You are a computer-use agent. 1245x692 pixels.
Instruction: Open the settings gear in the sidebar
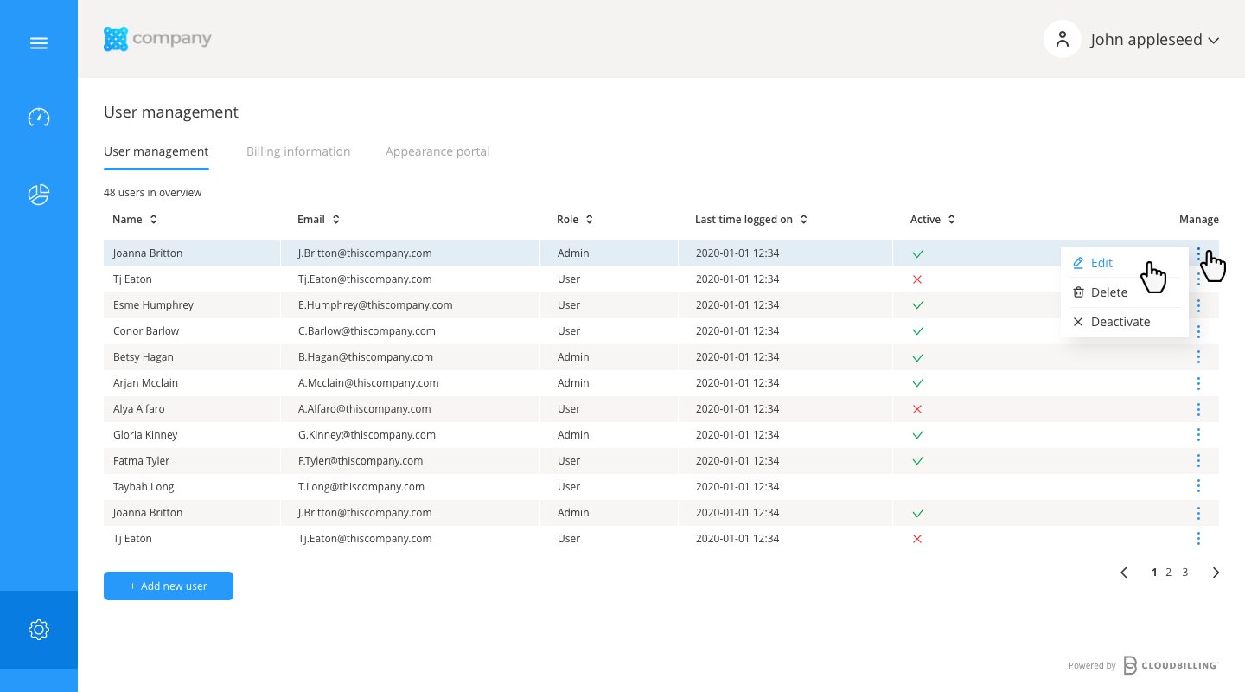[39, 630]
